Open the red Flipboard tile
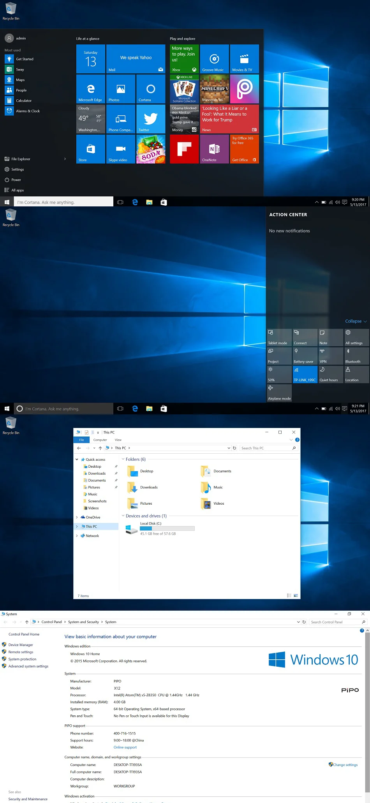 pyautogui.click(x=184, y=149)
